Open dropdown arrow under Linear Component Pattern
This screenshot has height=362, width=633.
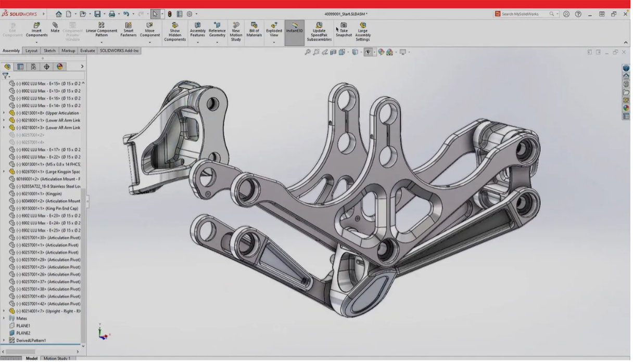tap(102, 42)
